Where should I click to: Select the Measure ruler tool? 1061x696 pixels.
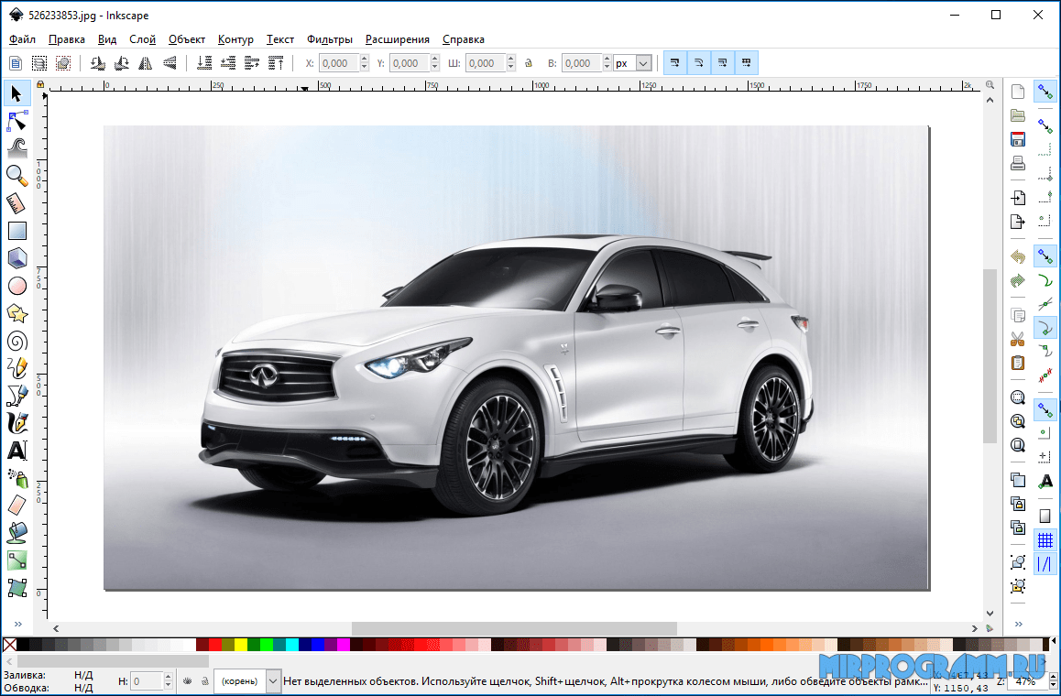point(16,203)
